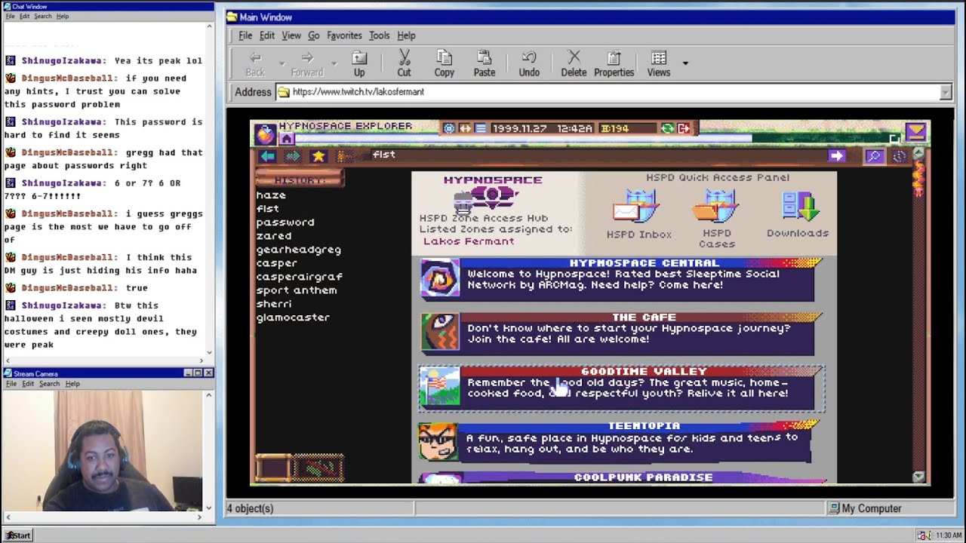Open the Edit menu in Main Window
The image size is (966, 543).
click(267, 35)
